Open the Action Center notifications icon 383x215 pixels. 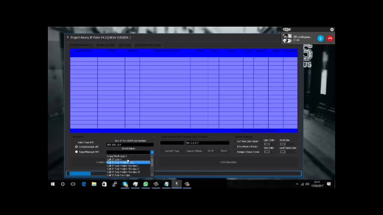[x=329, y=184]
